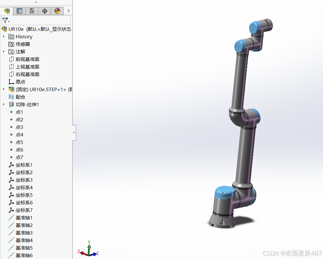
Task: Expand the 切除-拉伸1 feature
Action: (4, 104)
